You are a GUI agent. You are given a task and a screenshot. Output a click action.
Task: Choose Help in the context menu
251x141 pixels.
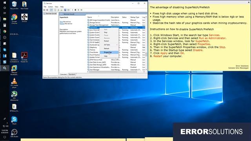[x=109, y=56]
